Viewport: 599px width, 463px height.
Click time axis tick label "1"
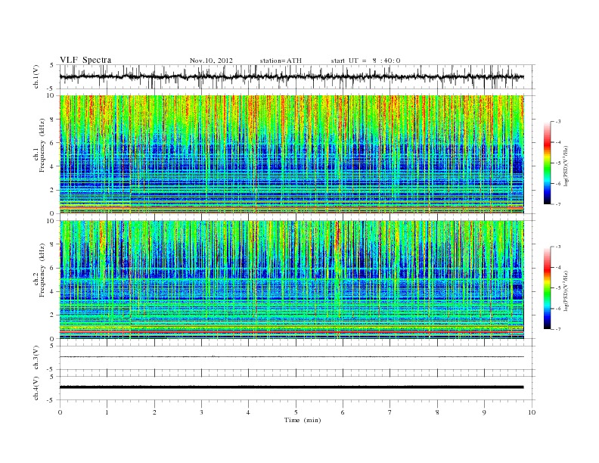(107, 412)
